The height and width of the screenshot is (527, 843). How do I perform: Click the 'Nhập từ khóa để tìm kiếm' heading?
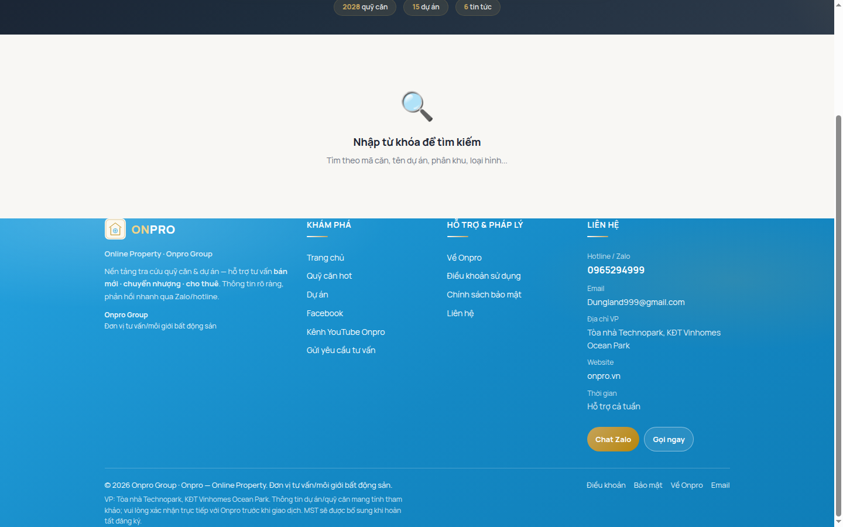point(417,142)
